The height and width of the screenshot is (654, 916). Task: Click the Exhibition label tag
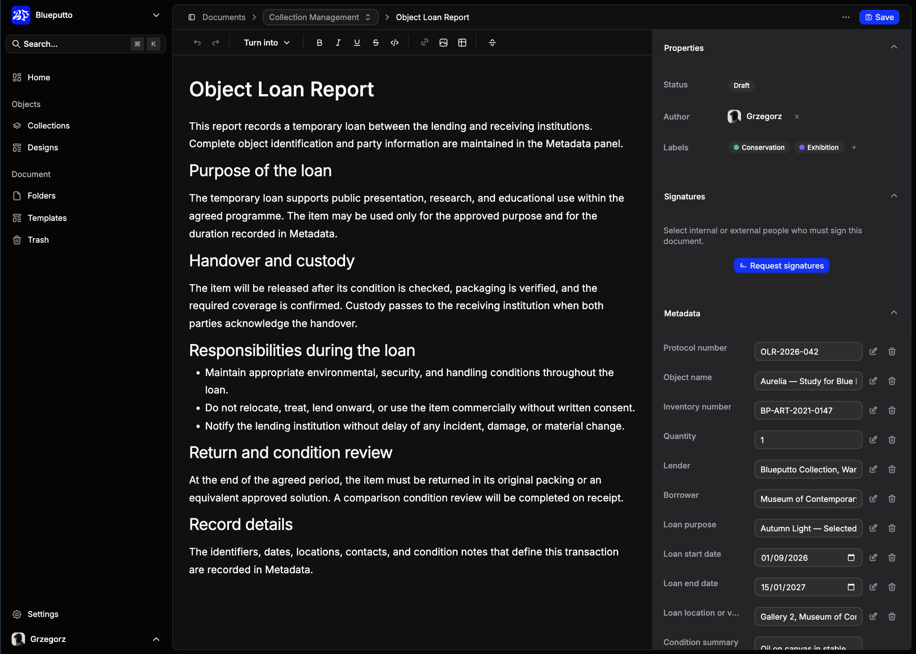tap(819, 148)
